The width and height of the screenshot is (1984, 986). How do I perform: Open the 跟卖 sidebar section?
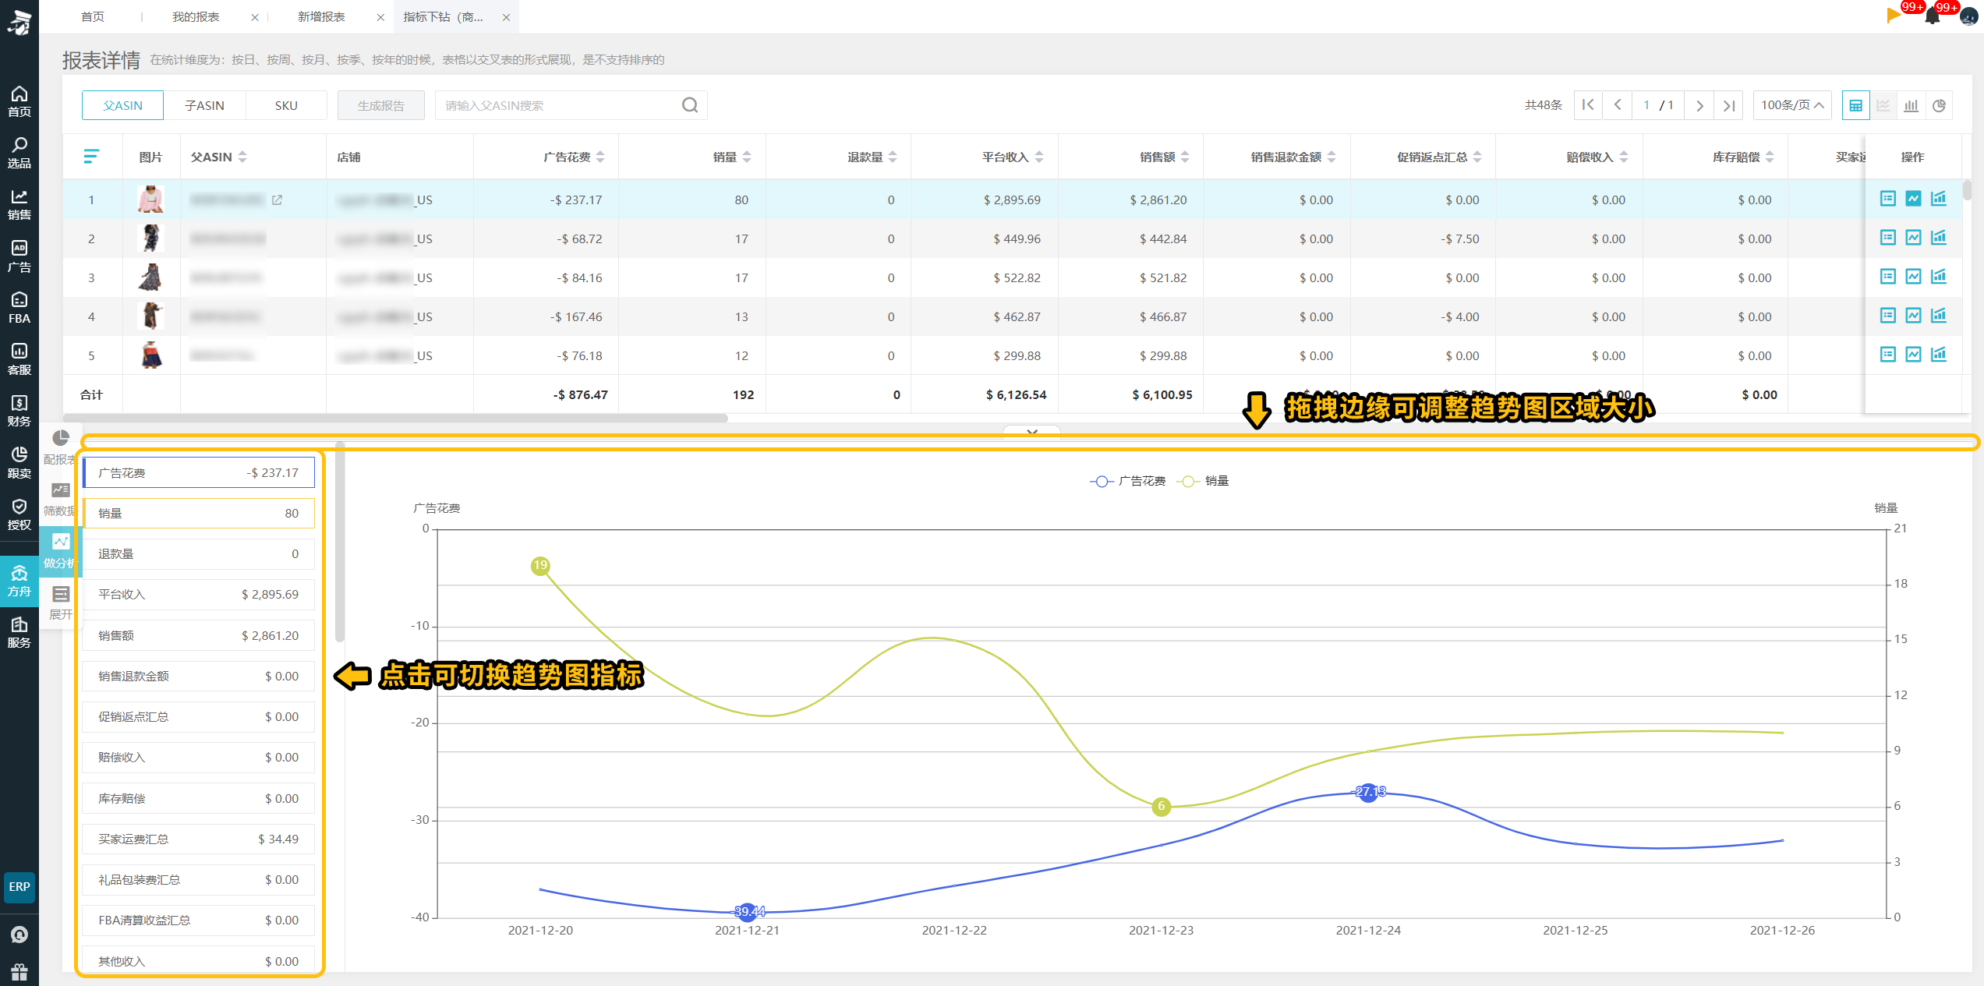[x=19, y=464]
